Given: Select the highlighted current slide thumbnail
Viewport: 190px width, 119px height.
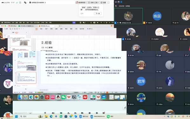Looking at the screenshot, I should click(26, 78).
